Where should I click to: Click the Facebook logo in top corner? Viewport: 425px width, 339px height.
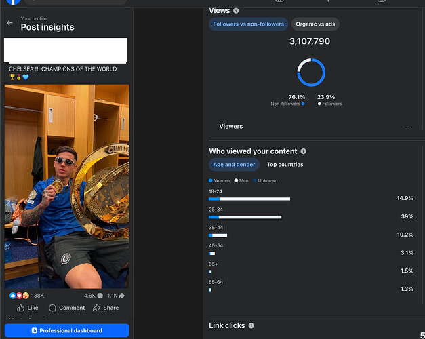click(12, 3)
